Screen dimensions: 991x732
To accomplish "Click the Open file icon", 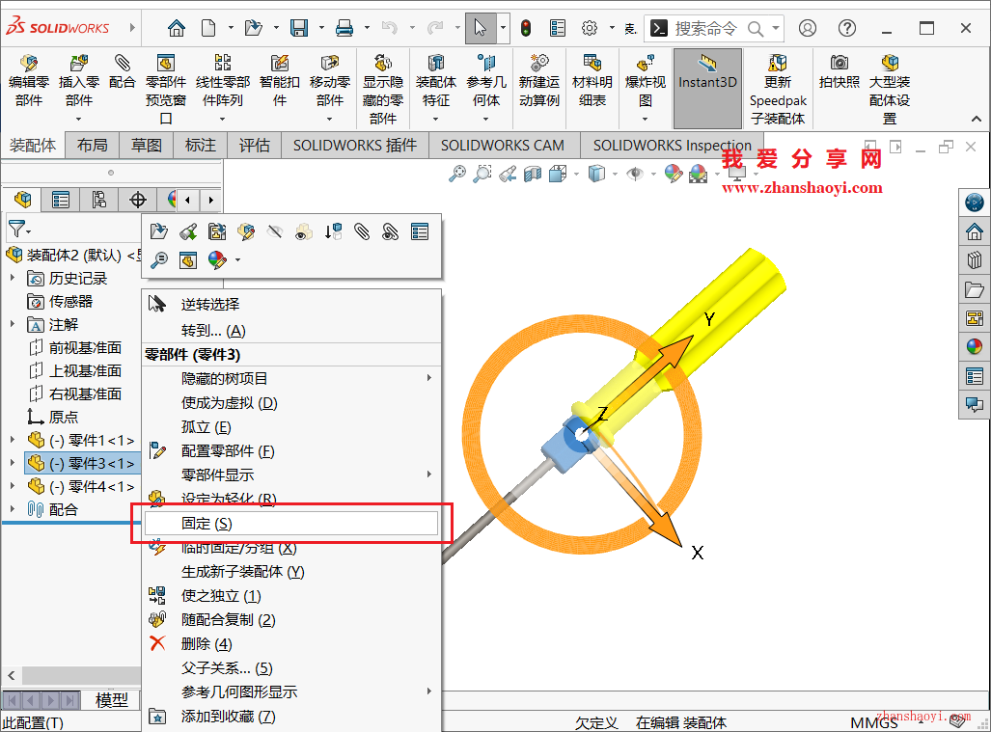I will tap(253, 28).
